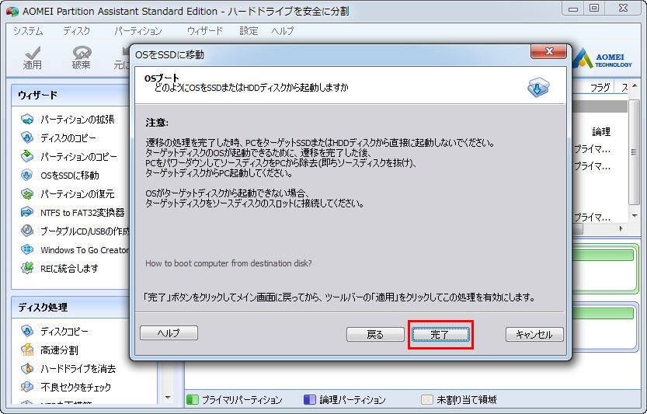Click the パーティションの復元 wizard icon
Screen dimensions: 647x414
27,194
